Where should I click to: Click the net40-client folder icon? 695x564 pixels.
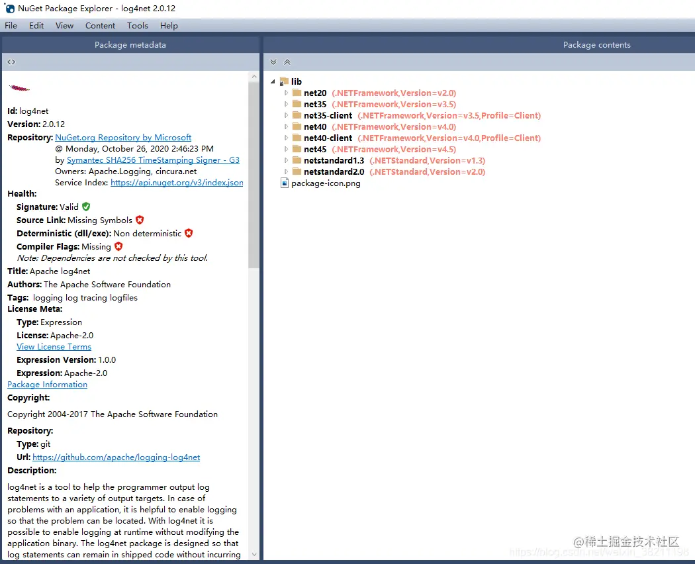pyautogui.click(x=297, y=138)
